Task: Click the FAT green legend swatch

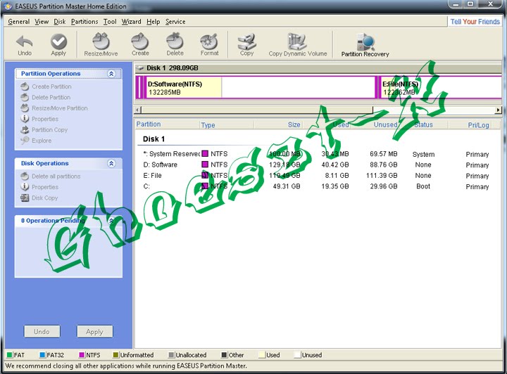Action: [x=9, y=355]
